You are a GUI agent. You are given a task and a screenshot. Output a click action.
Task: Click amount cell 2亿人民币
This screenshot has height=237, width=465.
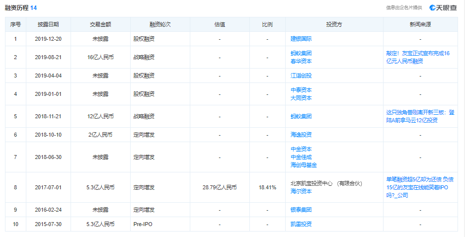[x=100, y=135]
